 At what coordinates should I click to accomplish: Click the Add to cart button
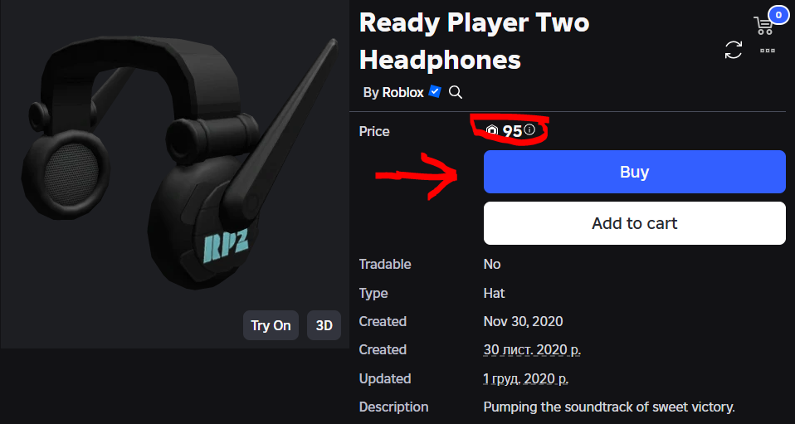[x=634, y=223]
